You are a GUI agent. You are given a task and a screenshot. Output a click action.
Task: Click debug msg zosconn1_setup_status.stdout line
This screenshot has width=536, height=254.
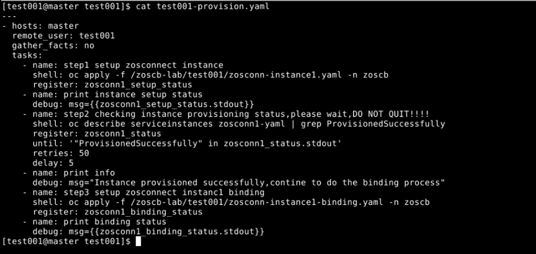point(143,104)
